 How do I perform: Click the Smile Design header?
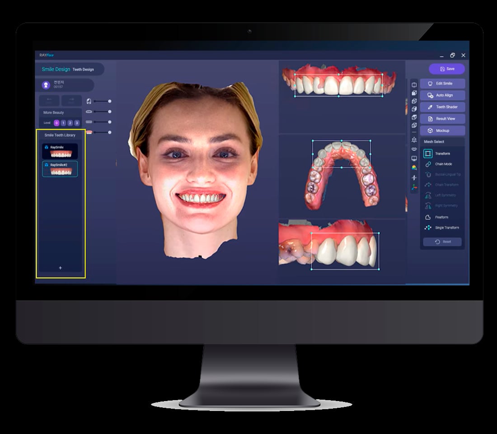click(x=55, y=69)
